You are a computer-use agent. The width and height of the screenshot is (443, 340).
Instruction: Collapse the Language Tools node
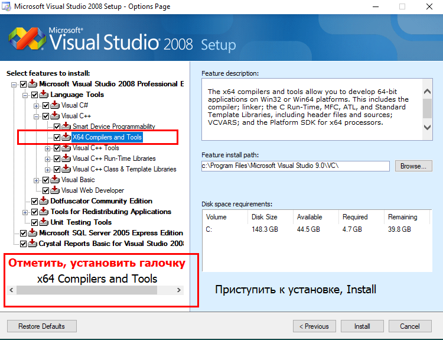click(25, 95)
